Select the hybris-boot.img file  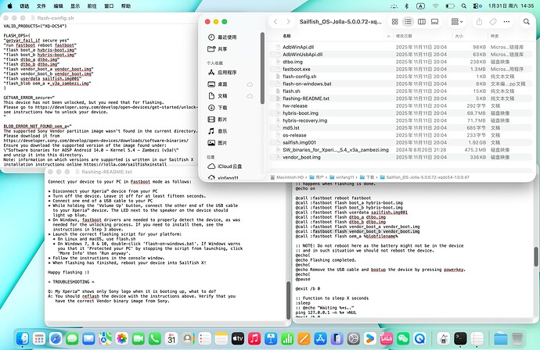click(301, 114)
